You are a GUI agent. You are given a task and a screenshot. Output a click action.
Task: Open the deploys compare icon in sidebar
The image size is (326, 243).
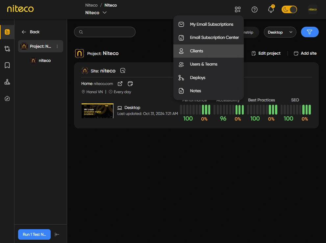point(7,49)
